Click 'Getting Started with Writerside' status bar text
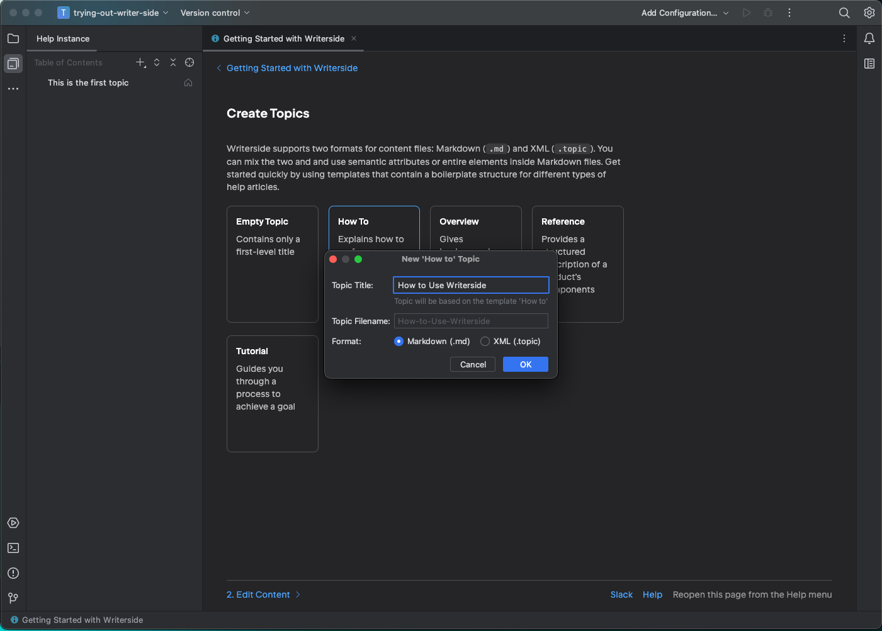Screen dimensions: 882x631 [x=82, y=620]
